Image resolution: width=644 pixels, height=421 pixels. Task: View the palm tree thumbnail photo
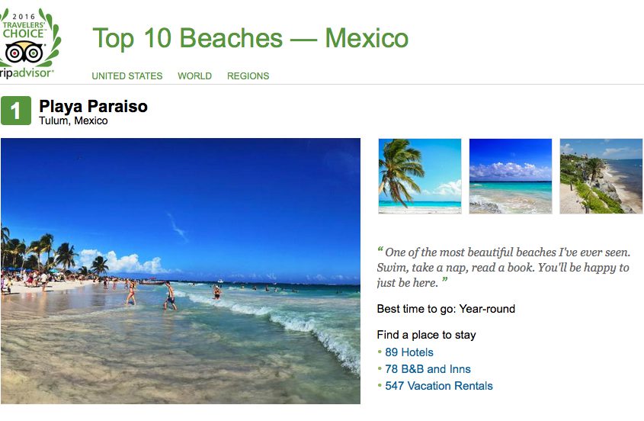[420, 176]
